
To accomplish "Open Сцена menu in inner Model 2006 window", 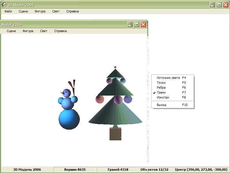I will point(11,31).
